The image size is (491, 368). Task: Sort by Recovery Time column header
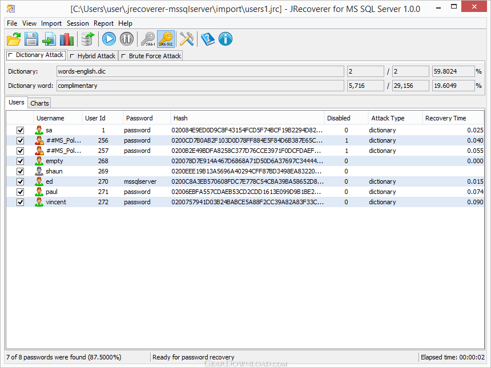click(453, 118)
